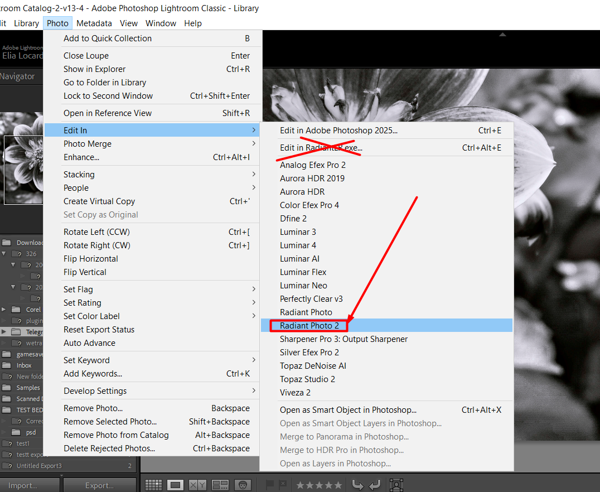The image size is (600, 492).
Task: Collapse the 326 folder tree
Action: 4,253
